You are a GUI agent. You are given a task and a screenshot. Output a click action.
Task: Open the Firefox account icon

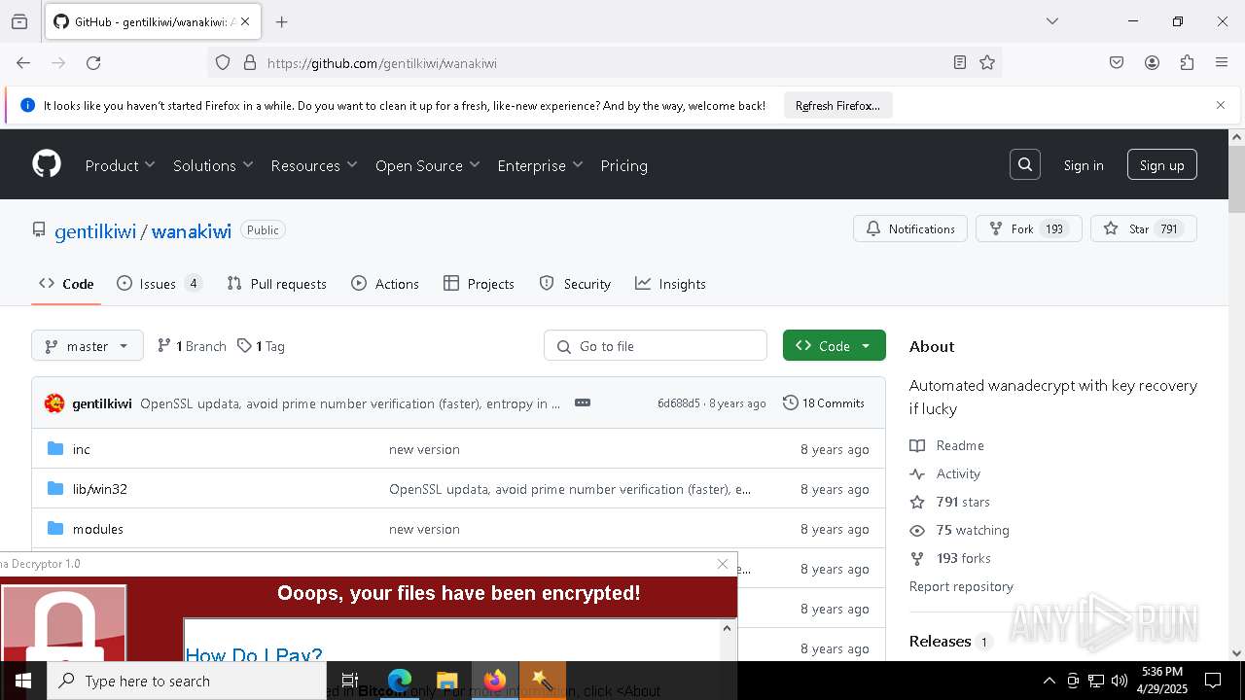tap(1152, 62)
